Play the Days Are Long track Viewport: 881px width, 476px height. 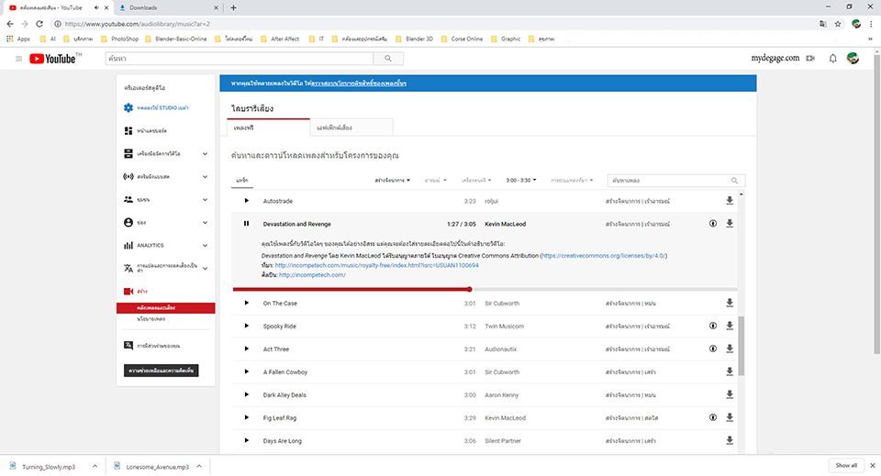click(246, 440)
